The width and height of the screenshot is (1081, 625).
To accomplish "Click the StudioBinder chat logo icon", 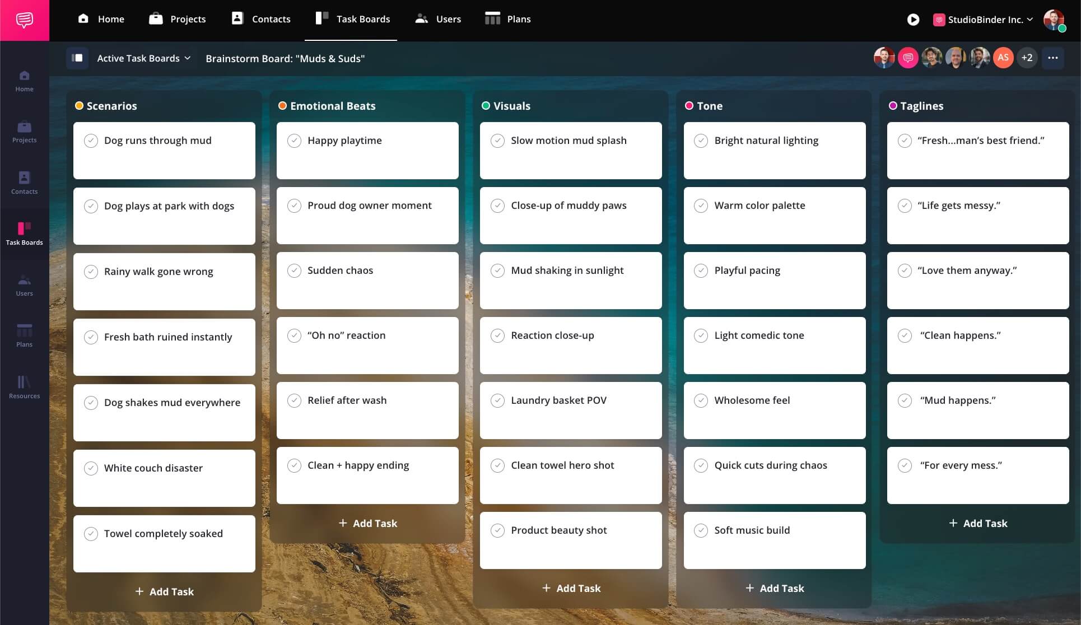I will (x=24, y=20).
